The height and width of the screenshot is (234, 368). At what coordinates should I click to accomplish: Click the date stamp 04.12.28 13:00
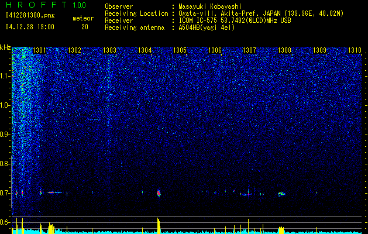(x=30, y=27)
